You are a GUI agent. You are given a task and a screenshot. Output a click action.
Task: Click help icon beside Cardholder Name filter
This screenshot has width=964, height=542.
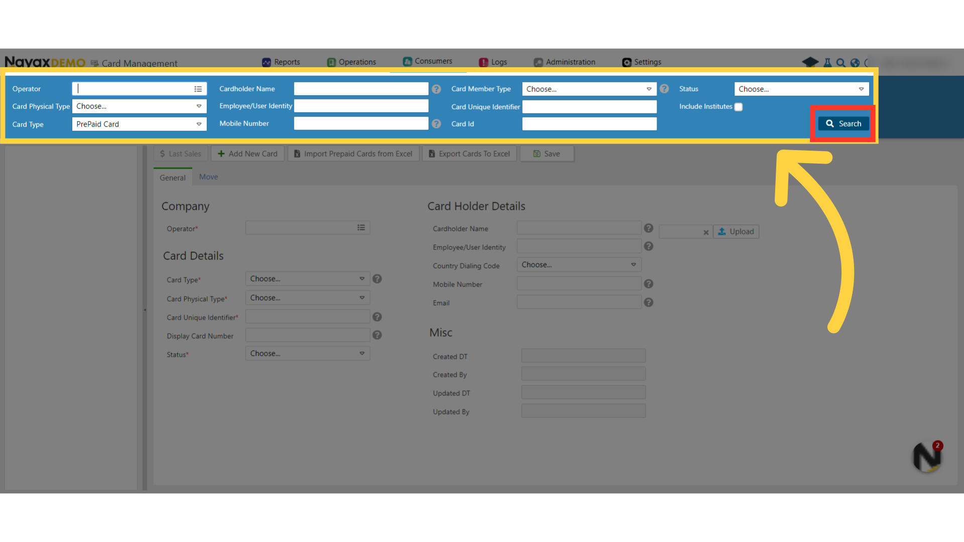[x=436, y=89]
